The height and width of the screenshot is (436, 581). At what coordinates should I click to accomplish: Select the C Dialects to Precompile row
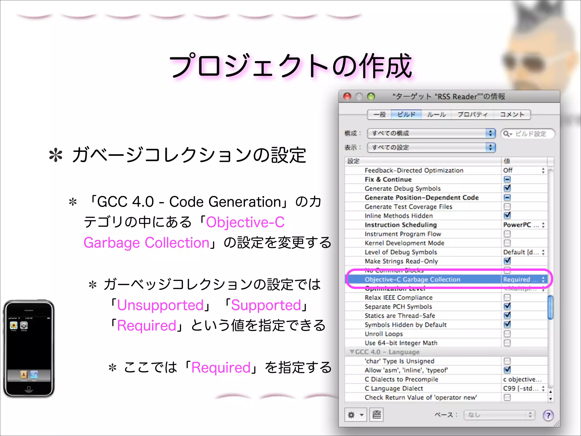click(x=446, y=379)
